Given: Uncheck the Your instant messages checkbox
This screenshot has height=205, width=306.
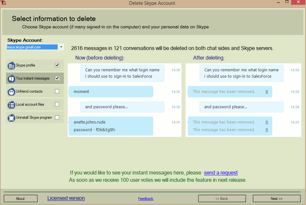Looking at the screenshot, I should click(x=57, y=78).
